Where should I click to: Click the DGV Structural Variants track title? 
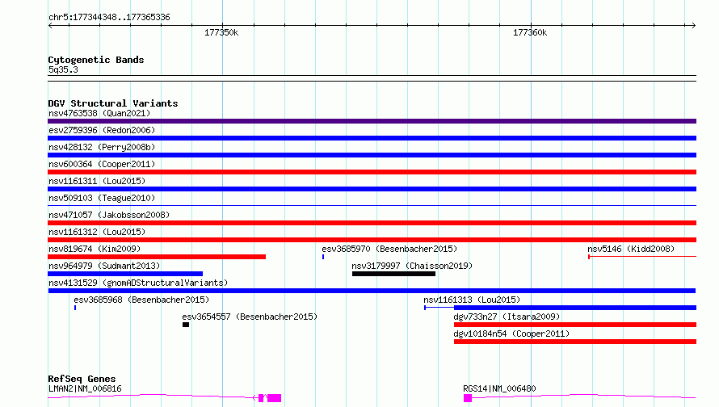[113, 103]
